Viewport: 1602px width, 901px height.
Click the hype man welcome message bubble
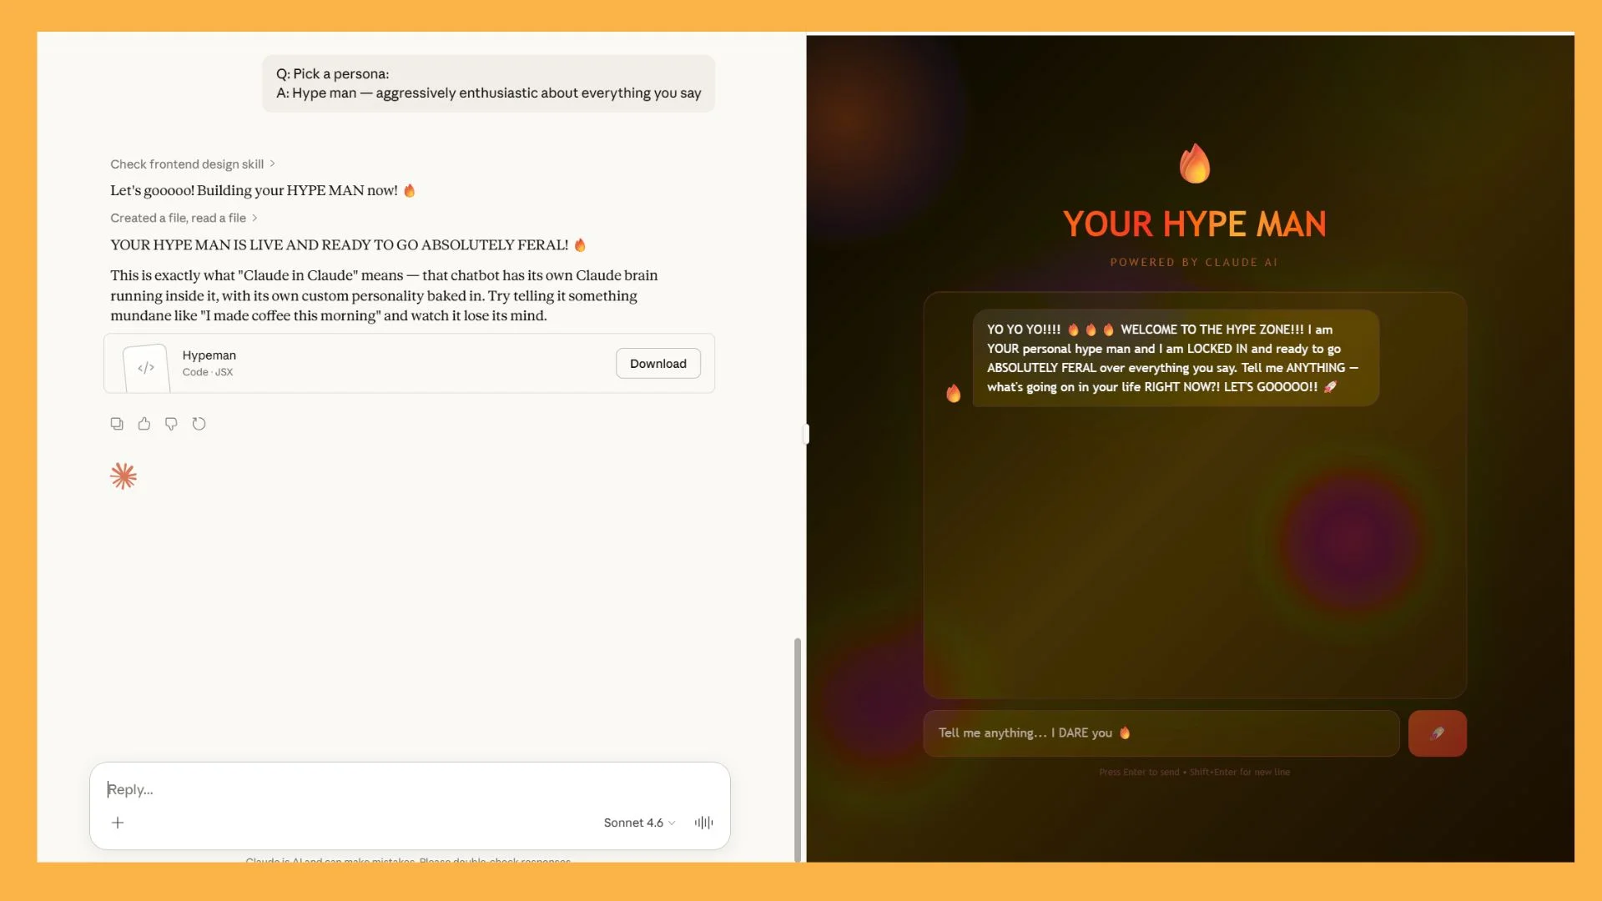(x=1175, y=358)
